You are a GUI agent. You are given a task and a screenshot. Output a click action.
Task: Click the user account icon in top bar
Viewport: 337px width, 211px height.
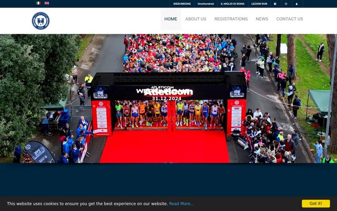[x=297, y=4]
